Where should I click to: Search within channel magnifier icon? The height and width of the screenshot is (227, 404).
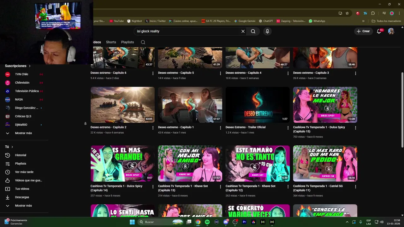tap(143, 42)
